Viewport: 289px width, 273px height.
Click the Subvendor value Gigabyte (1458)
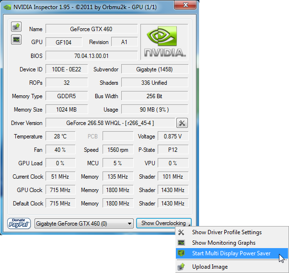[x=155, y=69]
